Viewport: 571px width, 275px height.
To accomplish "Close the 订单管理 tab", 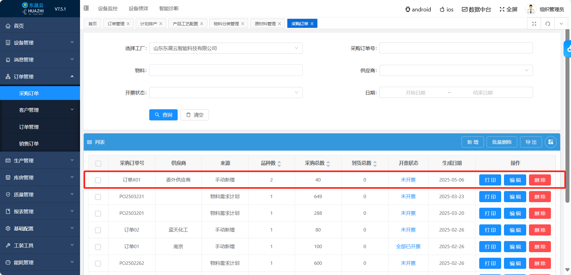I will 128,24.
